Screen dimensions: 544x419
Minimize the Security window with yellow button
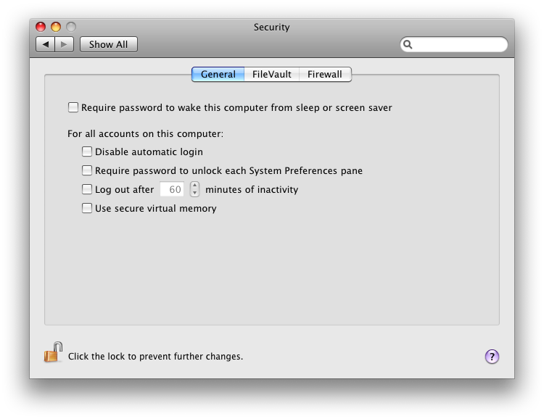[55, 27]
